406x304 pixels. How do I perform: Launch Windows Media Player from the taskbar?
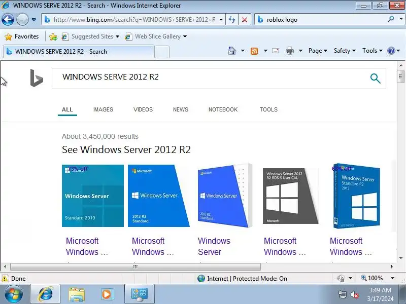click(x=107, y=294)
